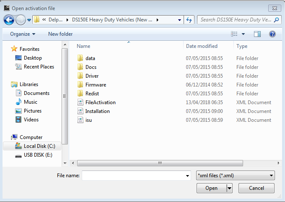Click the blue Back navigation arrow
Screen dimensions: 285x202
coord(9,20)
